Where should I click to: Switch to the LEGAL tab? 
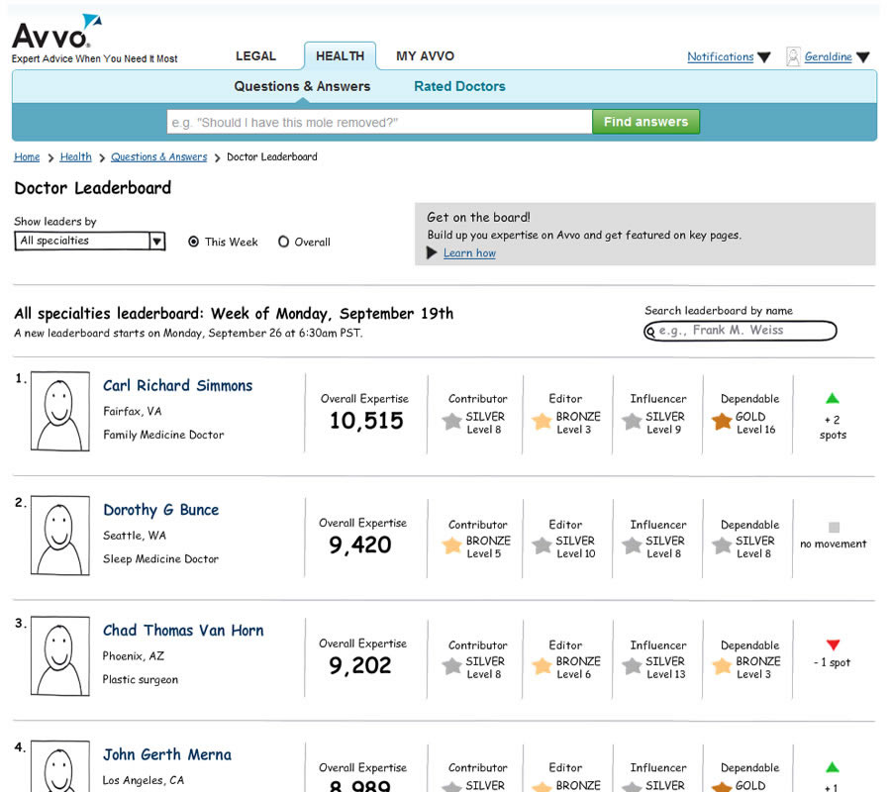(x=255, y=56)
